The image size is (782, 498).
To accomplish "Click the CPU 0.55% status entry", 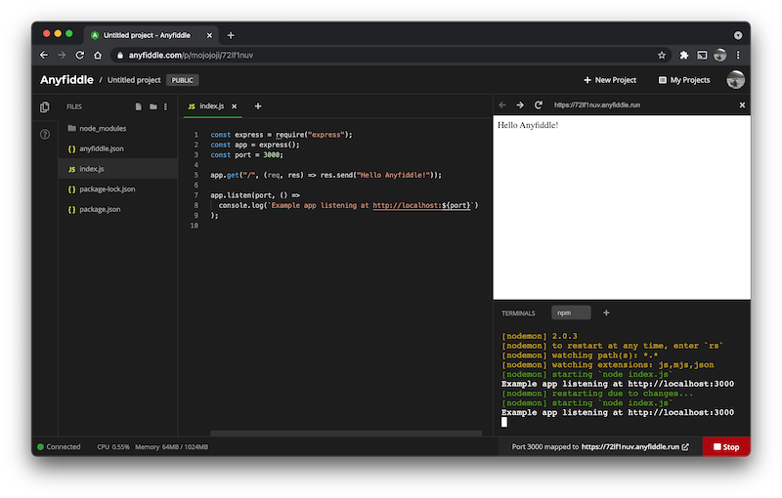I will point(113,446).
